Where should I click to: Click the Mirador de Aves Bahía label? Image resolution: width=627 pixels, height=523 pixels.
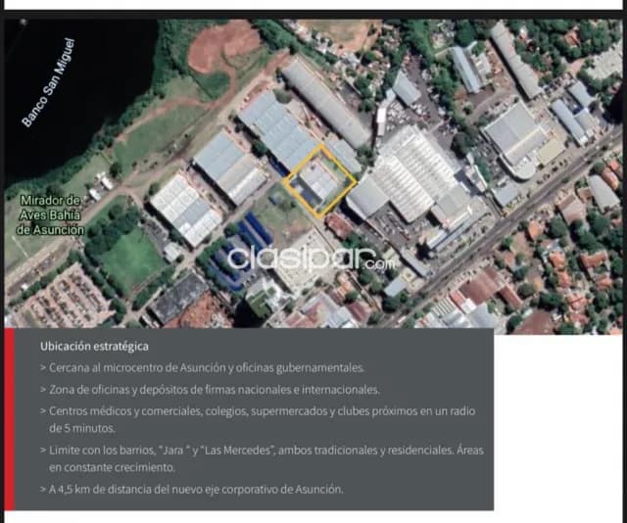50,215
